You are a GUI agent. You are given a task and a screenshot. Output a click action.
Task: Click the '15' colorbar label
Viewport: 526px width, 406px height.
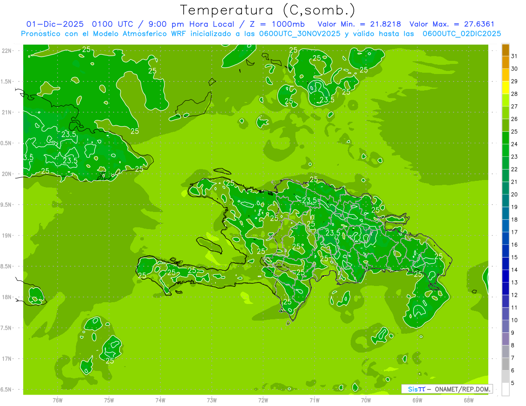tap(515, 257)
